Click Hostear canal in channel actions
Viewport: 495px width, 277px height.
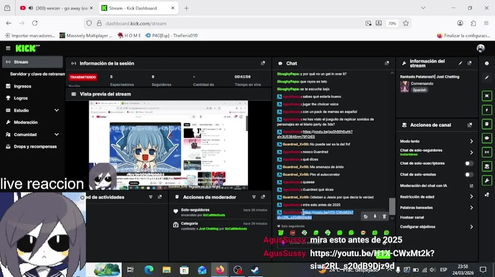pos(412,217)
